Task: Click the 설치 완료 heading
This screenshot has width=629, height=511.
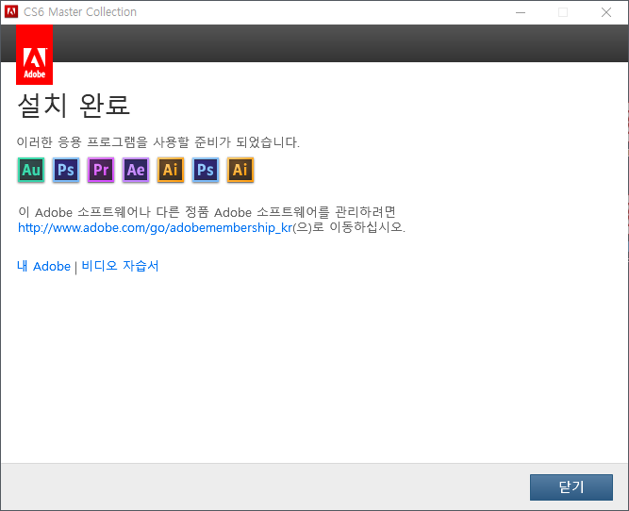Action: click(x=74, y=106)
